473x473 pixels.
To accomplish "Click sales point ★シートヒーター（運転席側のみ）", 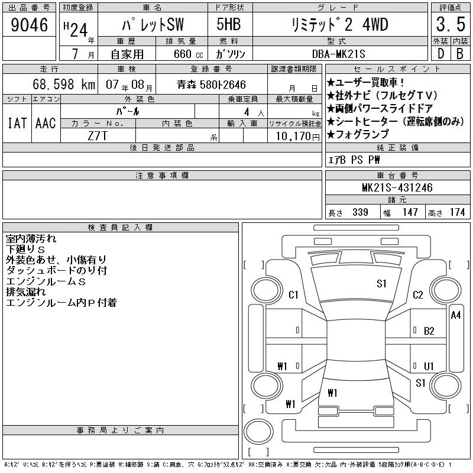I will coord(396,121).
